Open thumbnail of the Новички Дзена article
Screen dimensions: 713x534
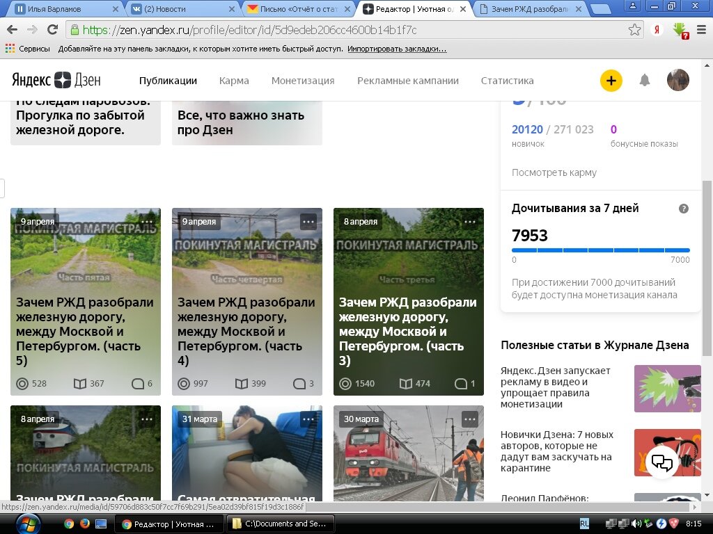click(668, 453)
